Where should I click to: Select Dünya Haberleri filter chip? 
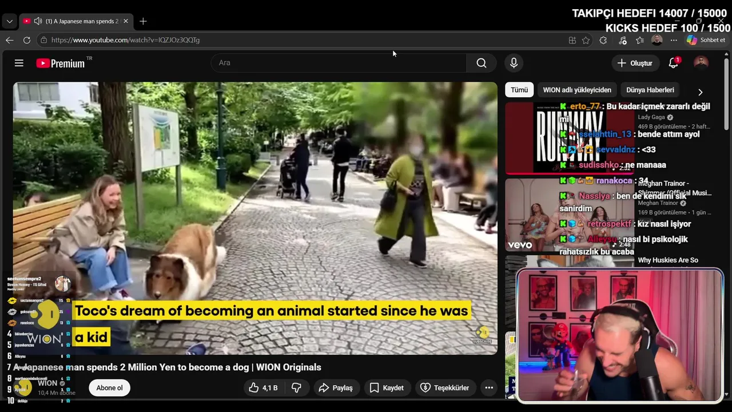650,90
